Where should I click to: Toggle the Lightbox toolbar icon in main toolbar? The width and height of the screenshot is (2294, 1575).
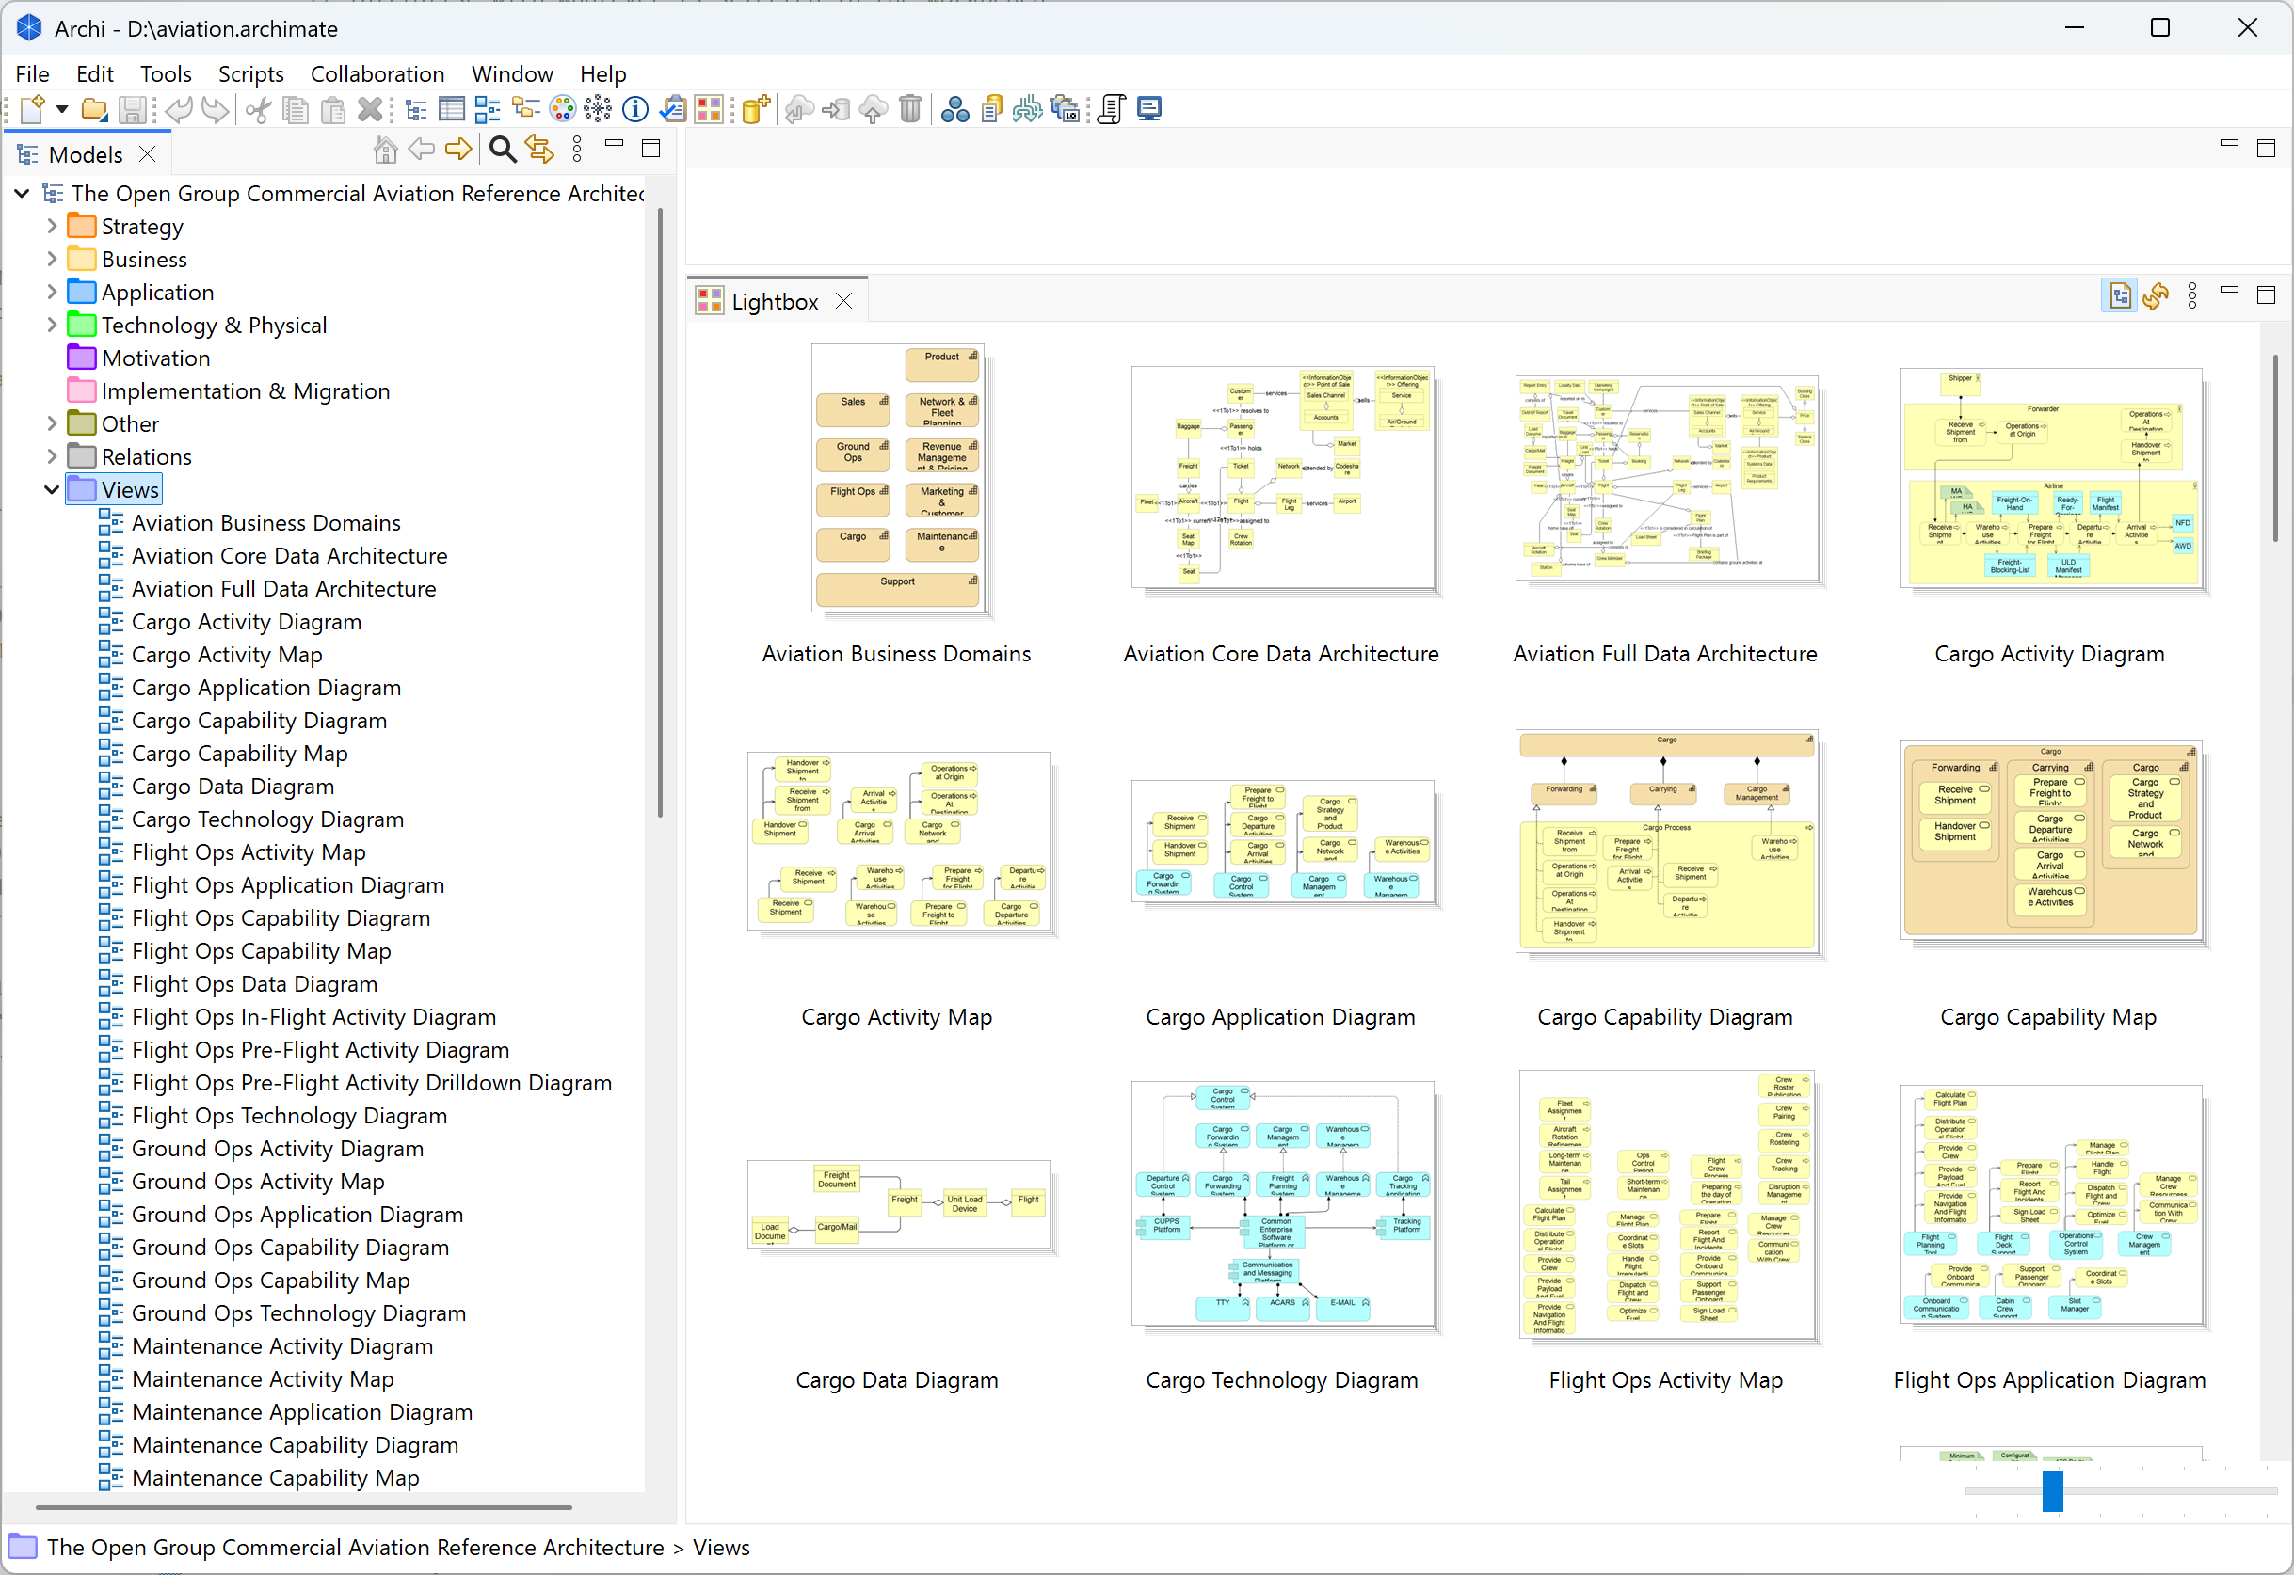pos(709,108)
